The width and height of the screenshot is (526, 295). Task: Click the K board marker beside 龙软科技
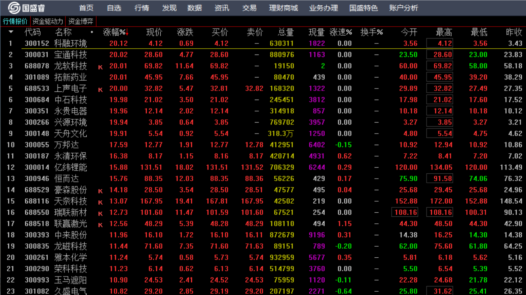(x=100, y=66)
